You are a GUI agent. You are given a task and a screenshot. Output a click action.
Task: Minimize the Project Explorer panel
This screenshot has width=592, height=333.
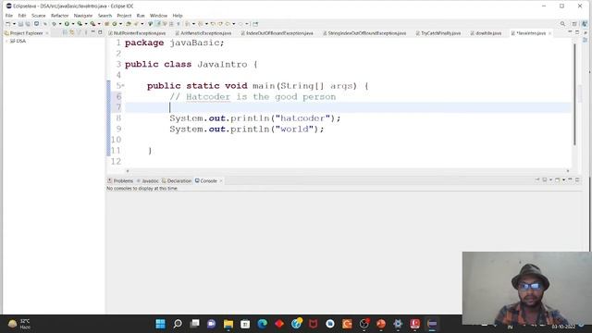tap(92, 32)
